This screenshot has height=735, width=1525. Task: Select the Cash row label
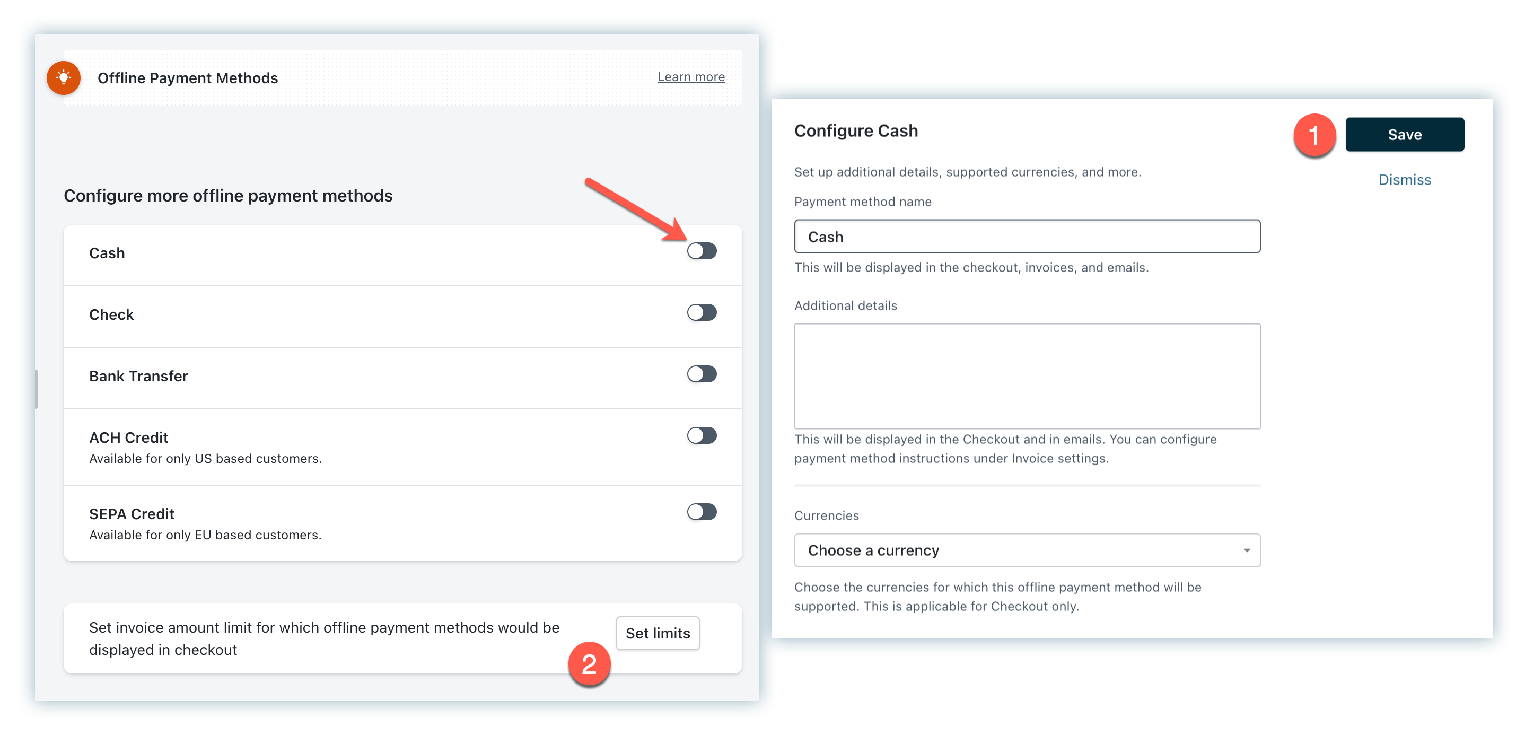[x=107, y=253]
